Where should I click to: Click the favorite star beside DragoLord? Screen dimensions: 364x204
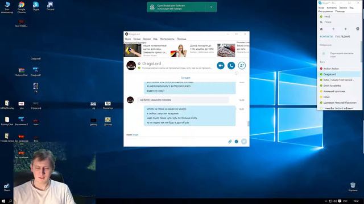139,63
